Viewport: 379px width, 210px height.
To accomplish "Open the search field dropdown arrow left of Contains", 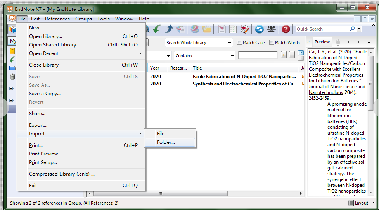I will point(168,56).
